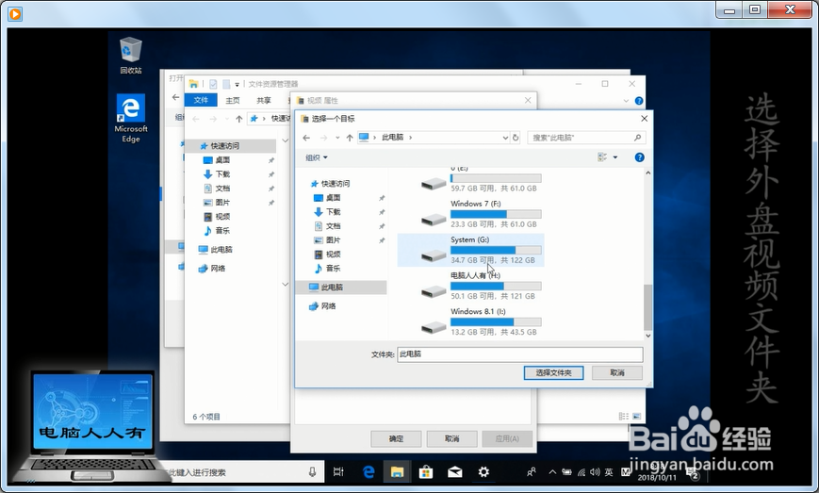Viewport: 819px width, 493px height.
Task: Click 取消 in the 选择一个目标 dialog
Action: [617, 373]
